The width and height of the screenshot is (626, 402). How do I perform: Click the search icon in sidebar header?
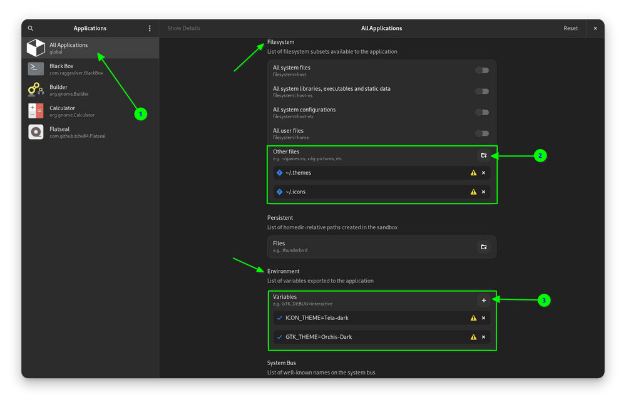coord(31,28)
